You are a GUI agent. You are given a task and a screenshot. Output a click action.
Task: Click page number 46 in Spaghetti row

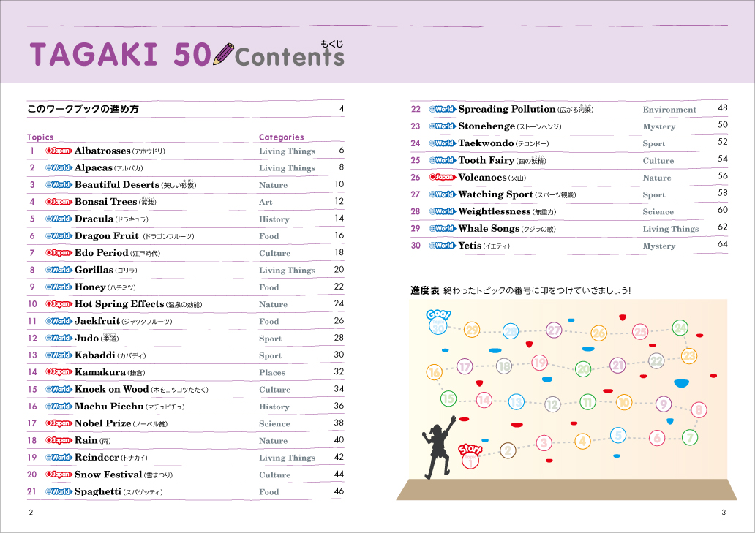(339, 491)
